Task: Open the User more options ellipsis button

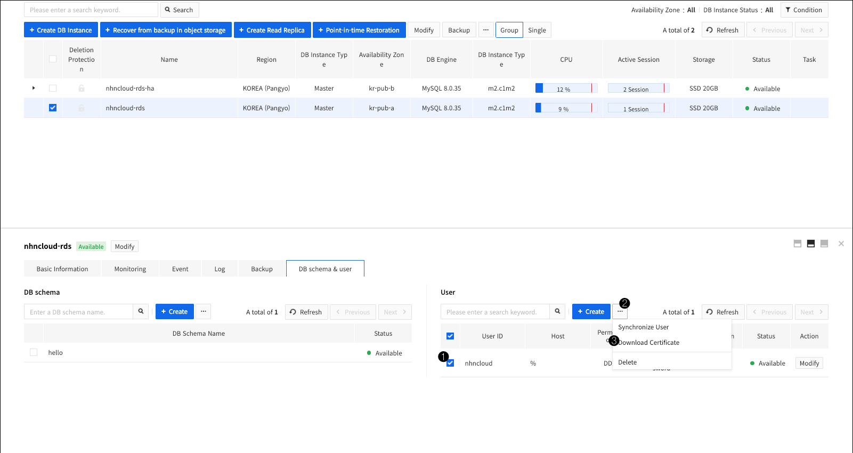Action: point(620,312)
